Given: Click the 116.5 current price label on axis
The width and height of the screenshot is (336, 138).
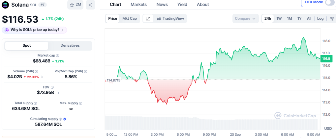Looking at the screenshot, I should tap(326, 58).
